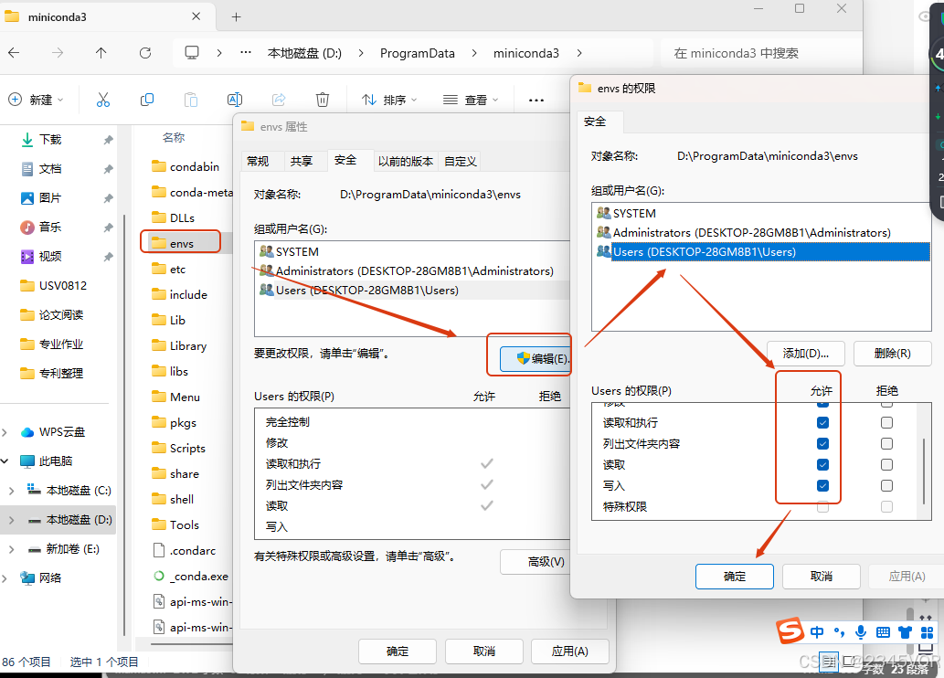Click the Rename icon in the toolbar
The image size is (944, 678).
[235, 99]
